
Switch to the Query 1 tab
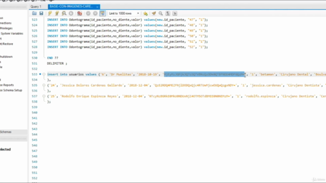[36, 7]
